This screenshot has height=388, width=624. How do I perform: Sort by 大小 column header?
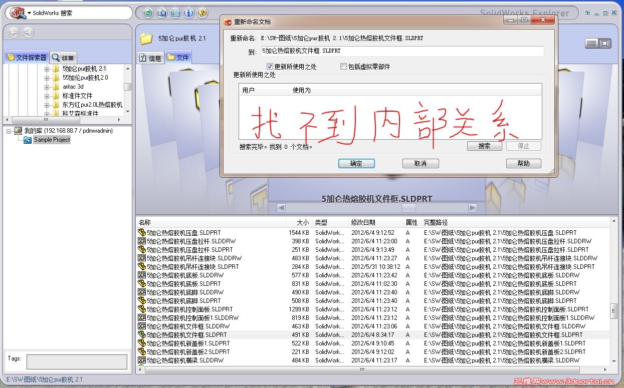(299, 222)
